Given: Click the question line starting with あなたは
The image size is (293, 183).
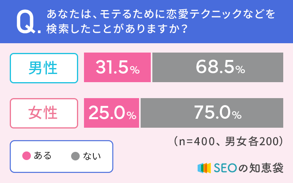Looking at the screenshot, I should pos(160,15).
